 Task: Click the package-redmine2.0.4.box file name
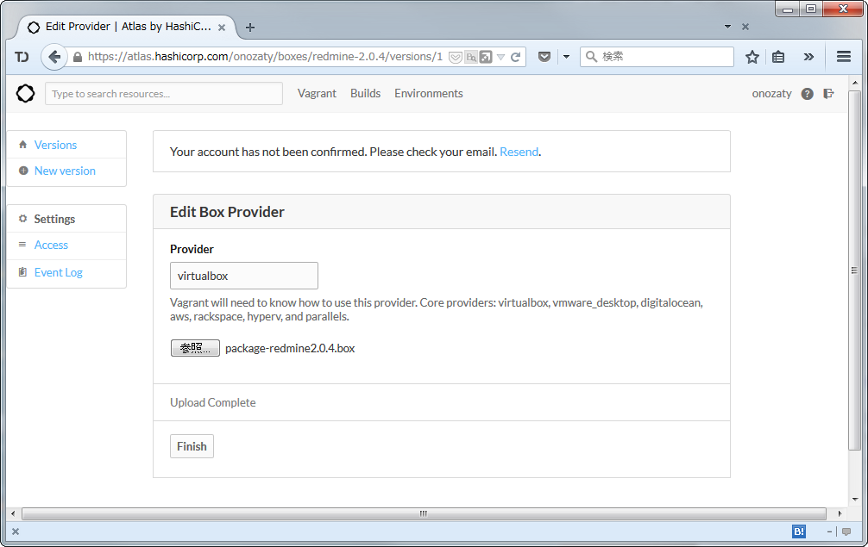click(x=290, y=348)
